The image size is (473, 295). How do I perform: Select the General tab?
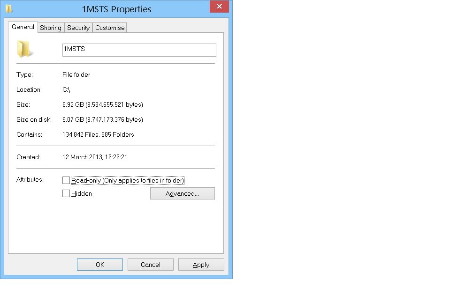23,27
